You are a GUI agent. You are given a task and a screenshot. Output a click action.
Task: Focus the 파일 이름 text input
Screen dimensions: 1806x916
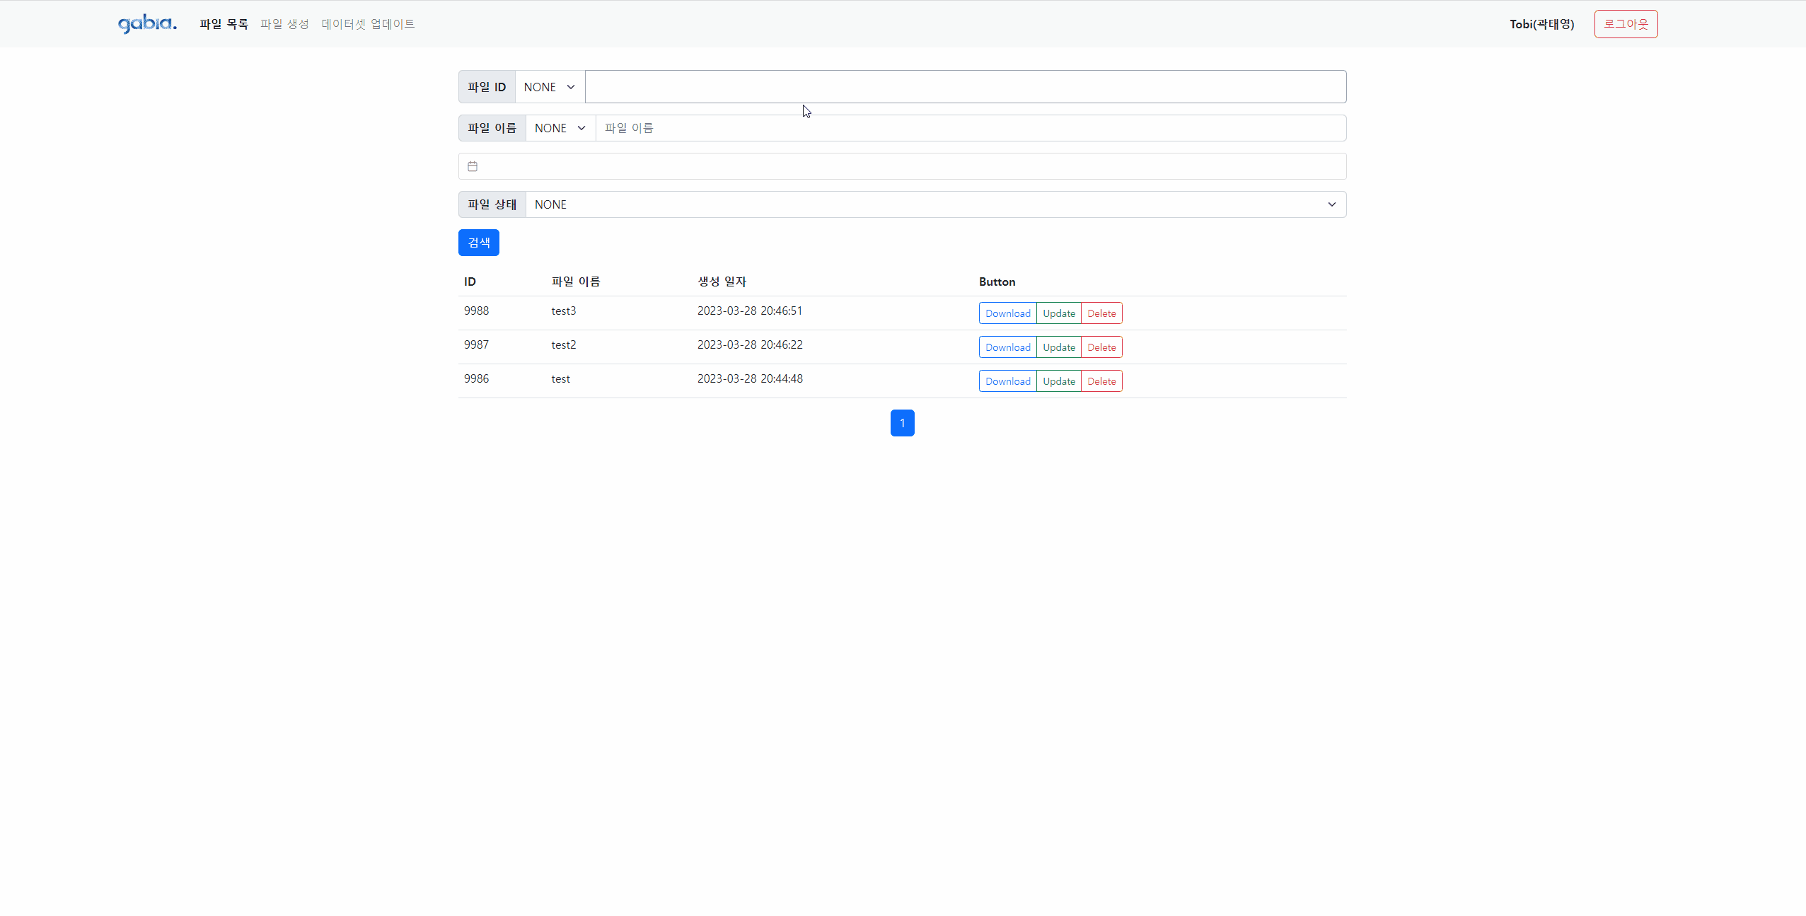click(x=971, y=128)
